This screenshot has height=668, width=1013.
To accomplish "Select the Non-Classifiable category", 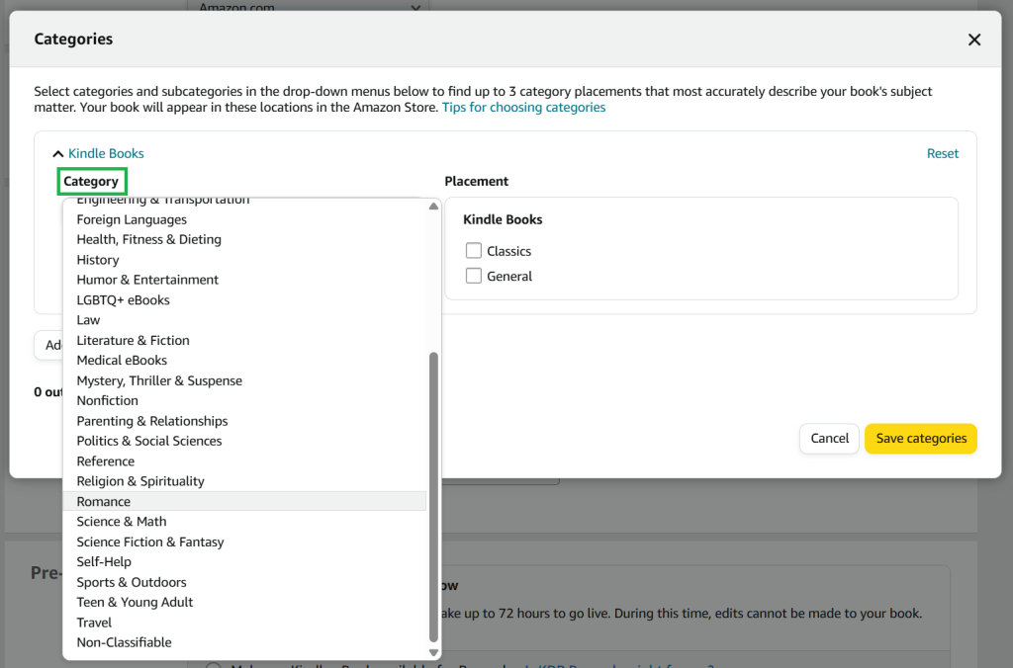I will click(124, 641).
